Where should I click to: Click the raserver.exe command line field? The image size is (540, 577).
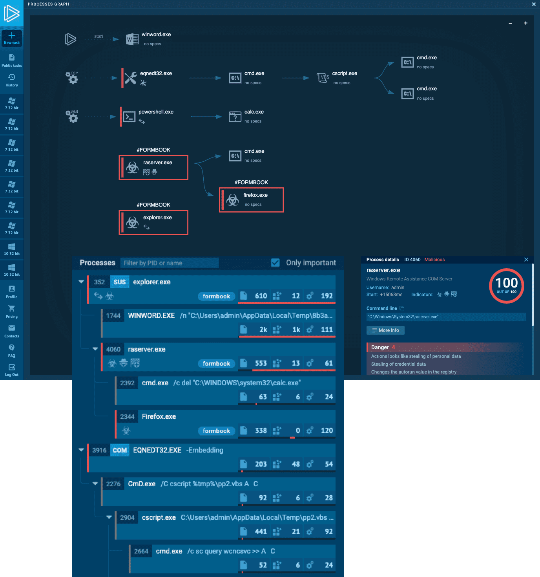tap(446, 317)
